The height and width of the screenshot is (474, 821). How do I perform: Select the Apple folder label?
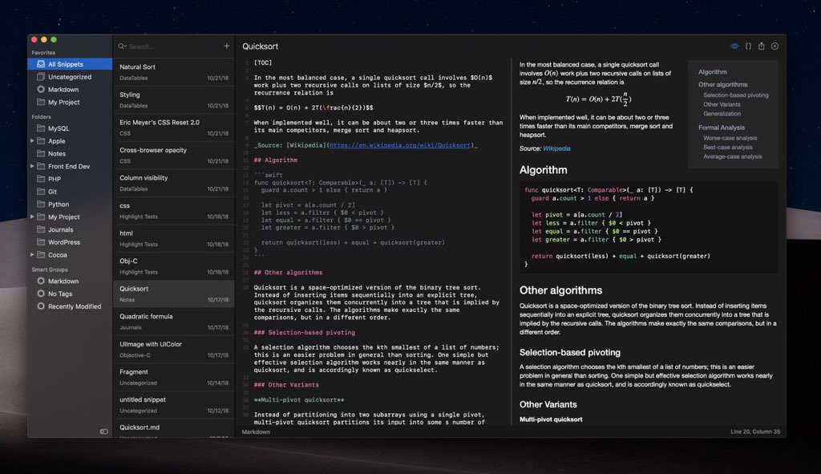tap(57, 141)
